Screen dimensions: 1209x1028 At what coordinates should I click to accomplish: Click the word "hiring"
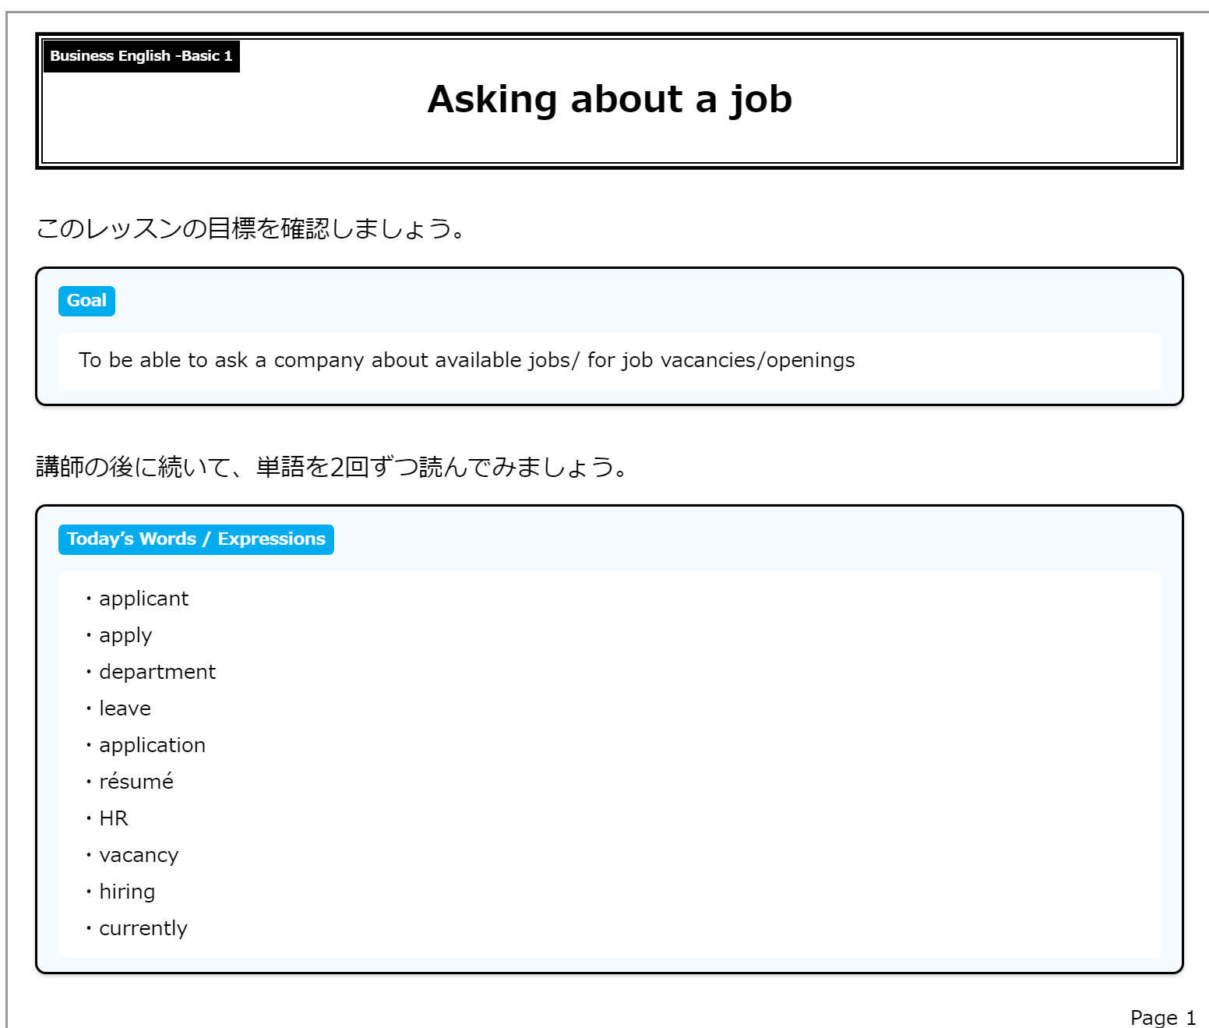(127, 892)
